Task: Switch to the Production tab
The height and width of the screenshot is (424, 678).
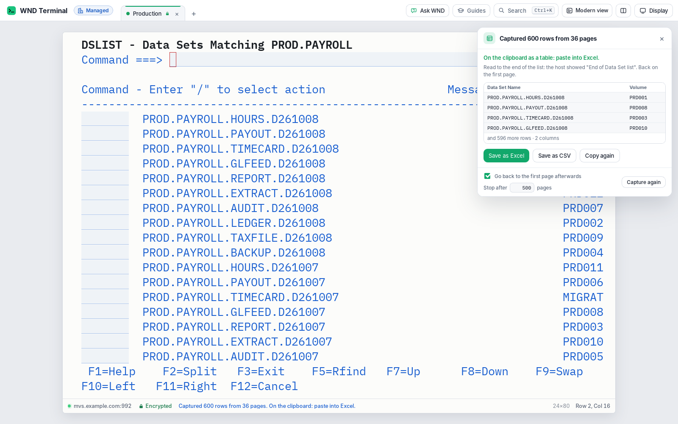Action: [x=147, y=14]
